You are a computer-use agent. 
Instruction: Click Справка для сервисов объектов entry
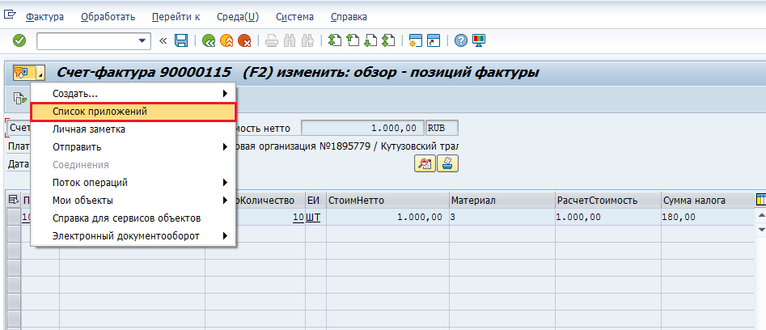point(126,218)
